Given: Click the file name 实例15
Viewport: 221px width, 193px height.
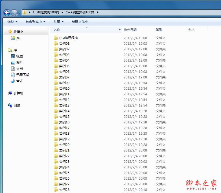Looking at the screenshot, I should [64, 117].
